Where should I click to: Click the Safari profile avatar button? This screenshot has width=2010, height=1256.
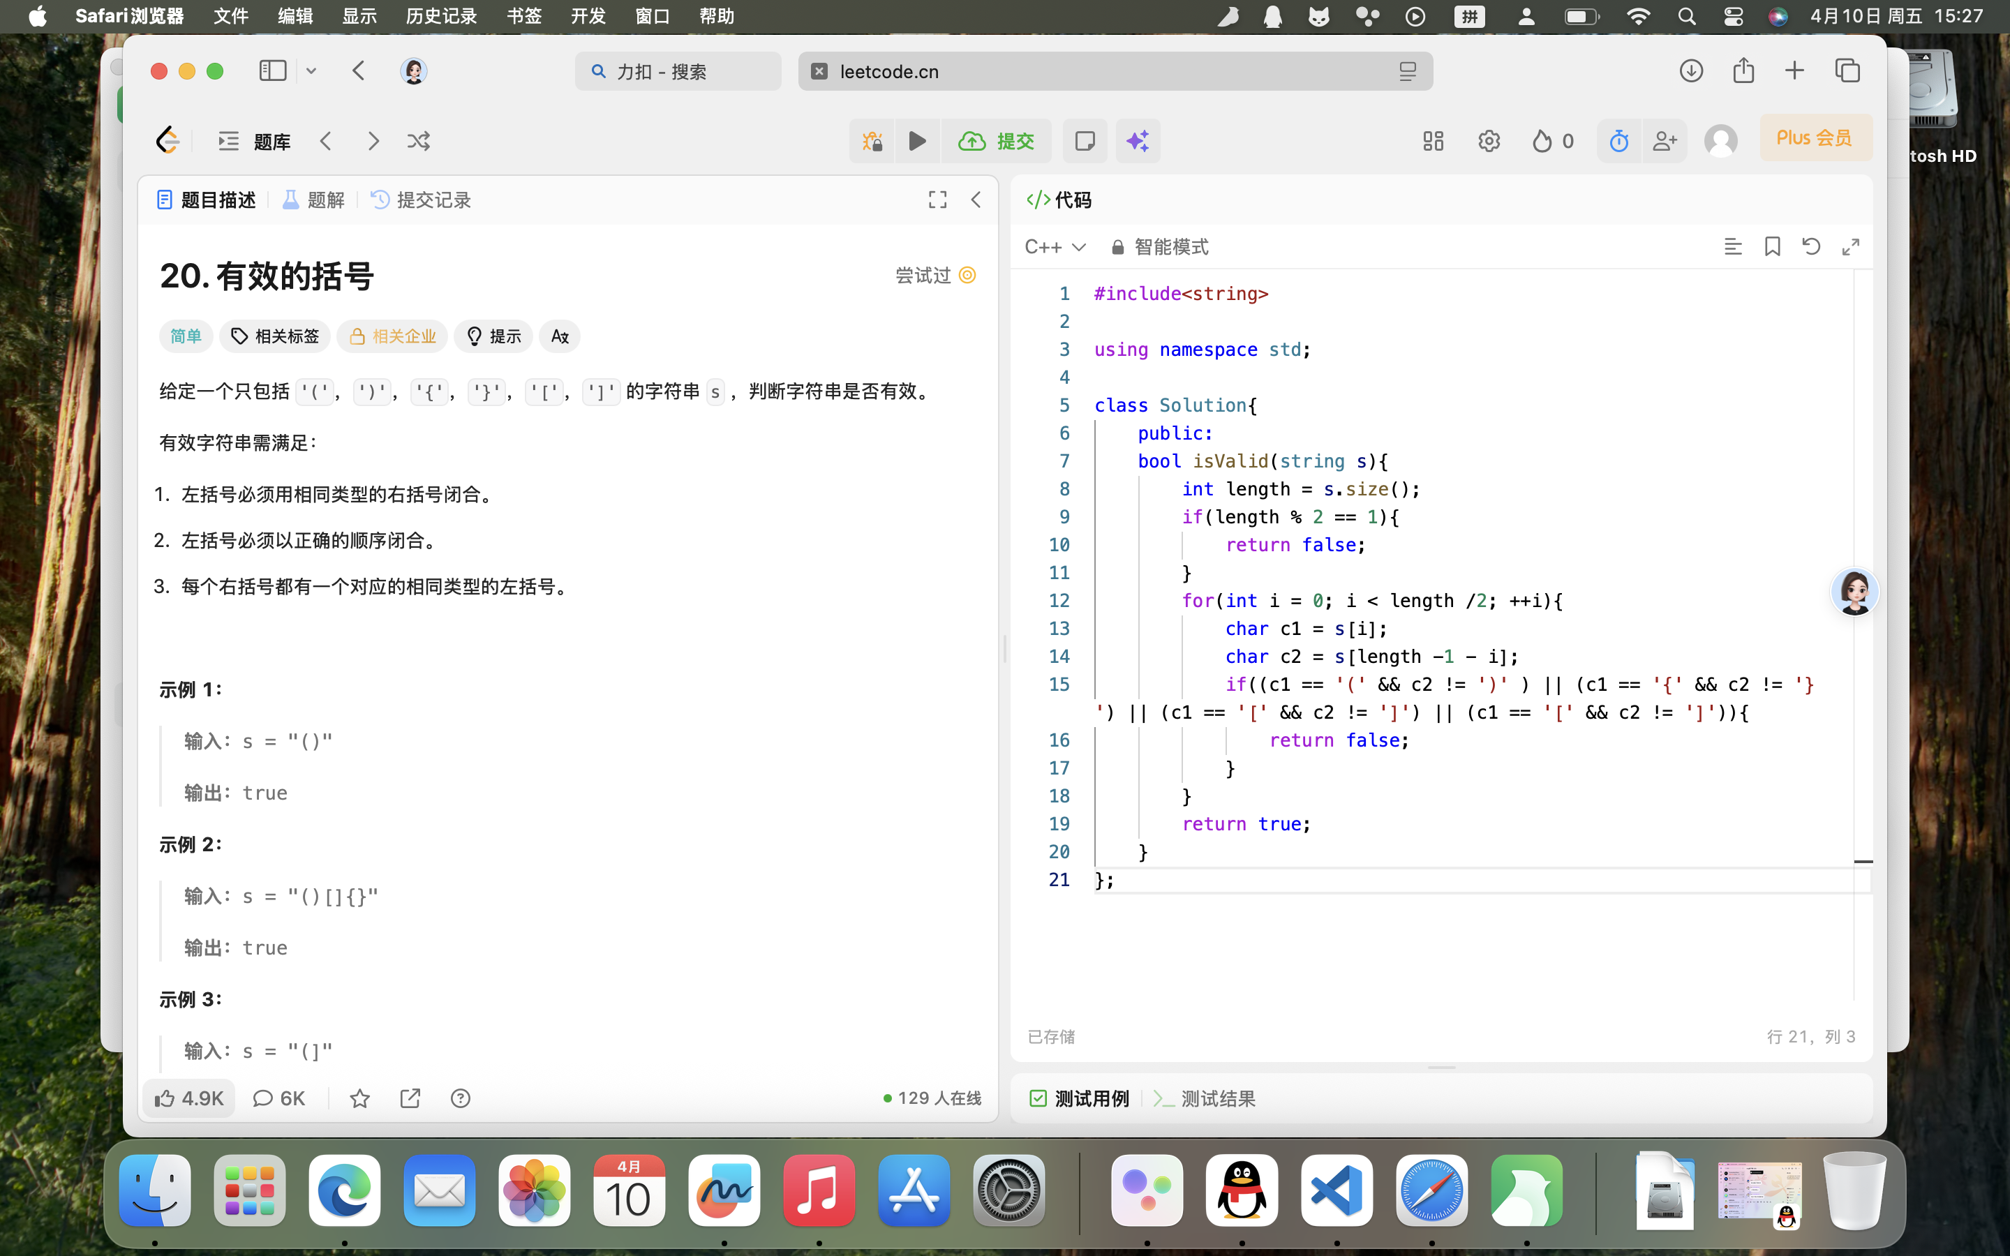tap(412, 70)
